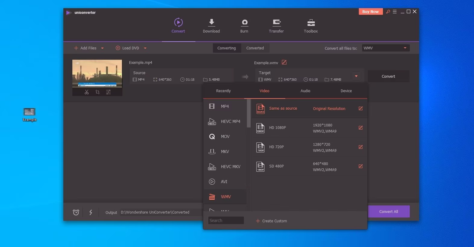The image size is (474, 247).
Task: Switch to the Video tab
Action: tap(264, 91)
